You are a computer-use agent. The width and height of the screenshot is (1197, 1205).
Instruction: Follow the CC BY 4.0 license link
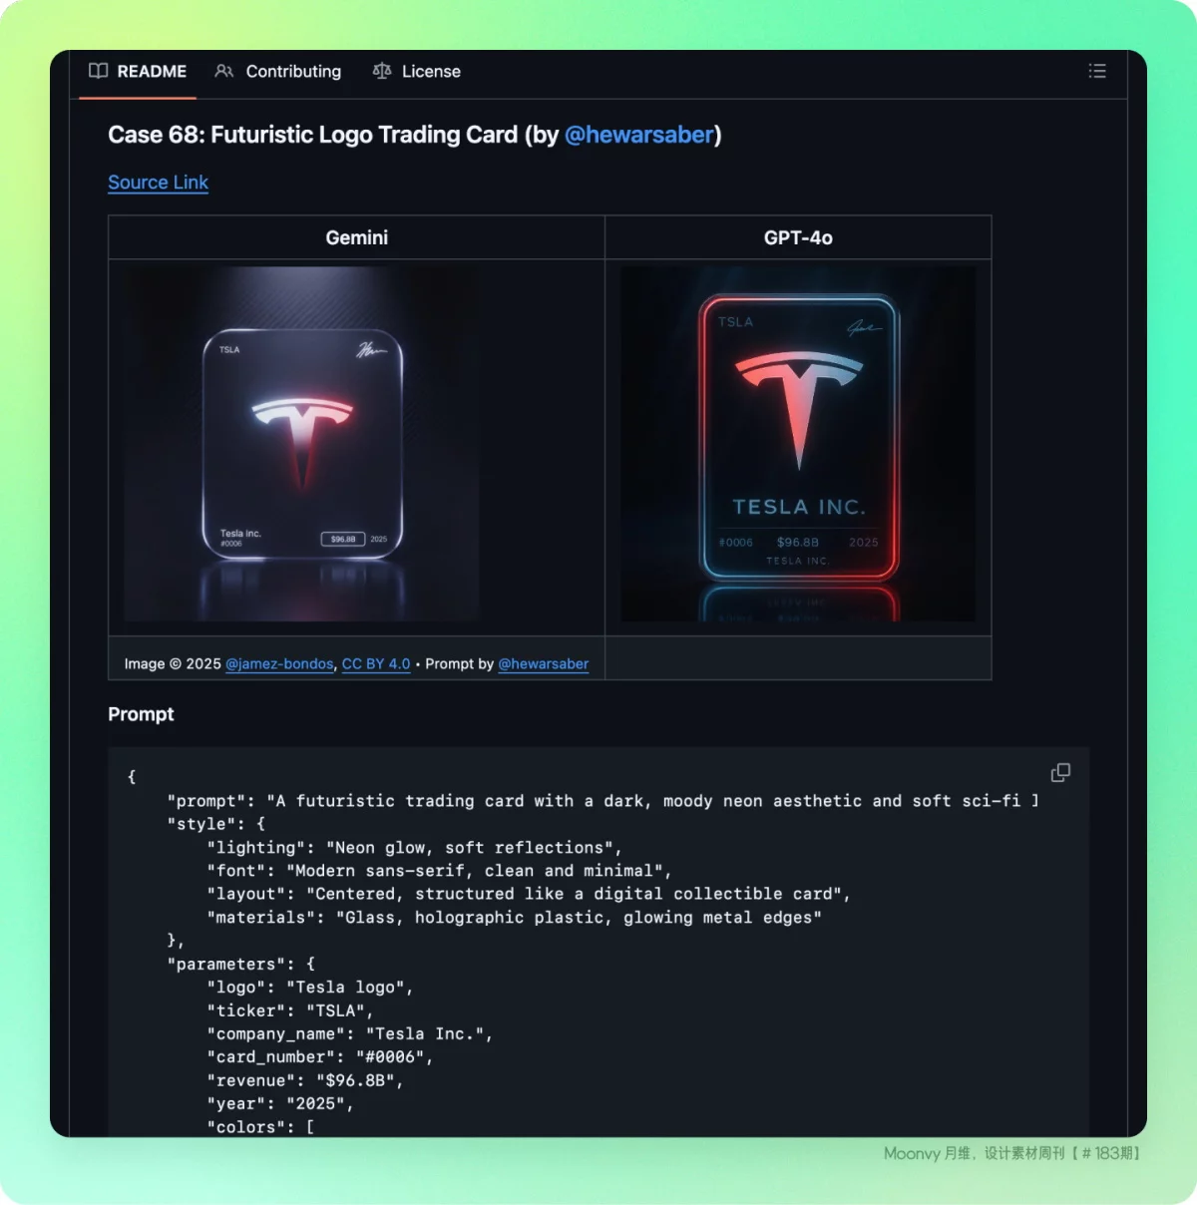coord(376,664)
